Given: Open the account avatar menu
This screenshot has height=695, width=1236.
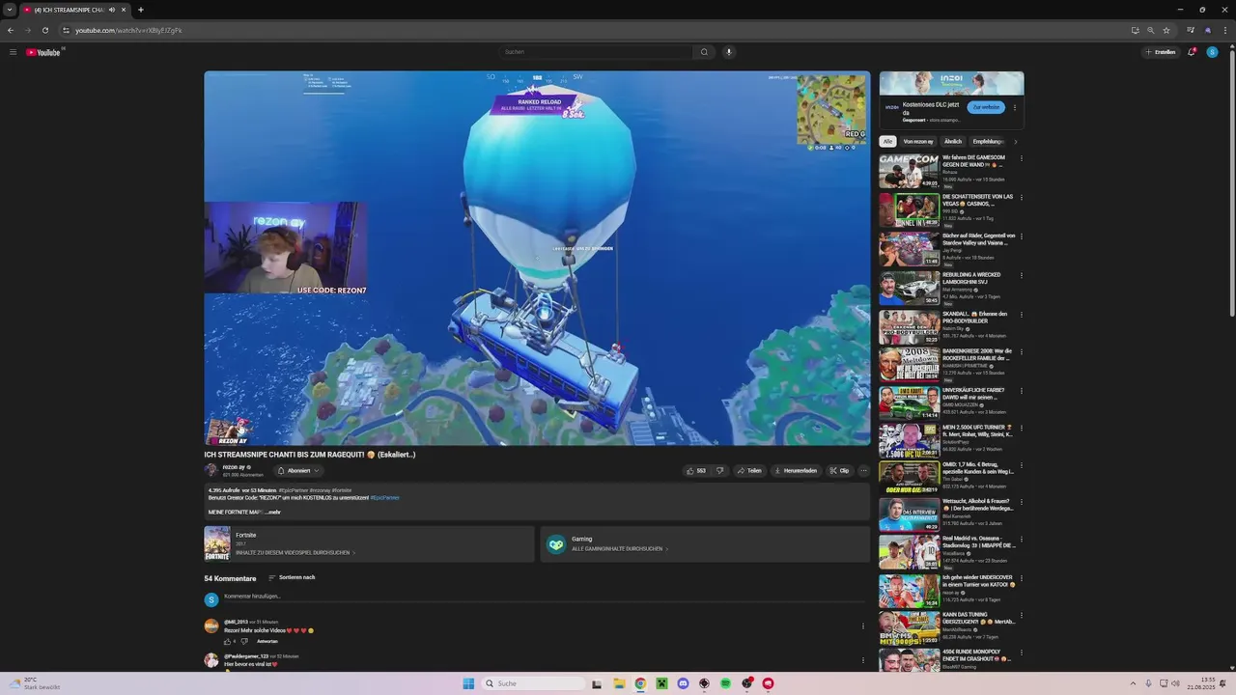Looking at the screenshot, I should point(1213,52).
